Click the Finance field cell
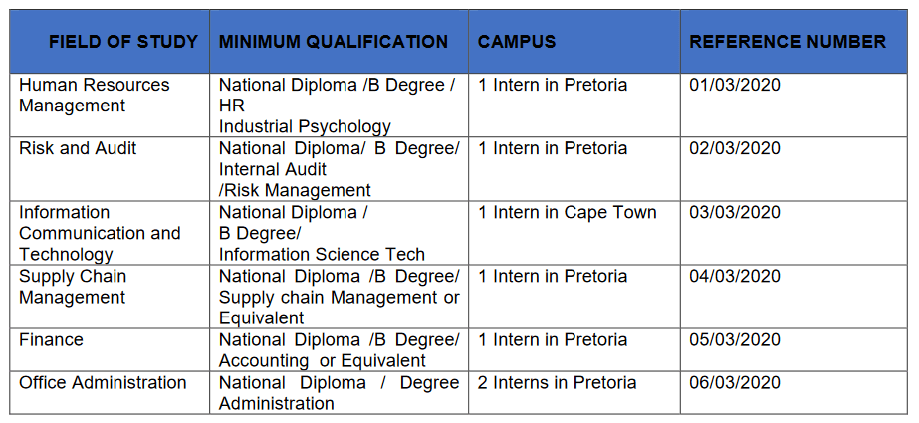 (52, 340)
